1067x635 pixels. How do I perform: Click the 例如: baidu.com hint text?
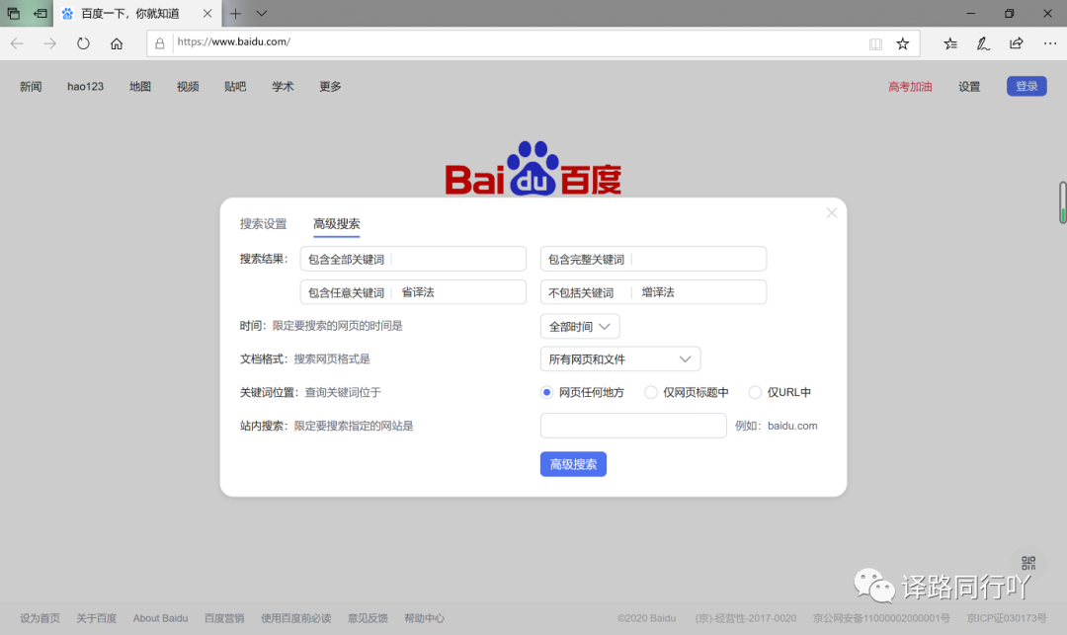777,426
